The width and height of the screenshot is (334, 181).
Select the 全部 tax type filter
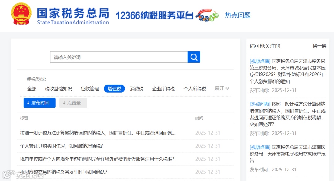click(32, 89)
